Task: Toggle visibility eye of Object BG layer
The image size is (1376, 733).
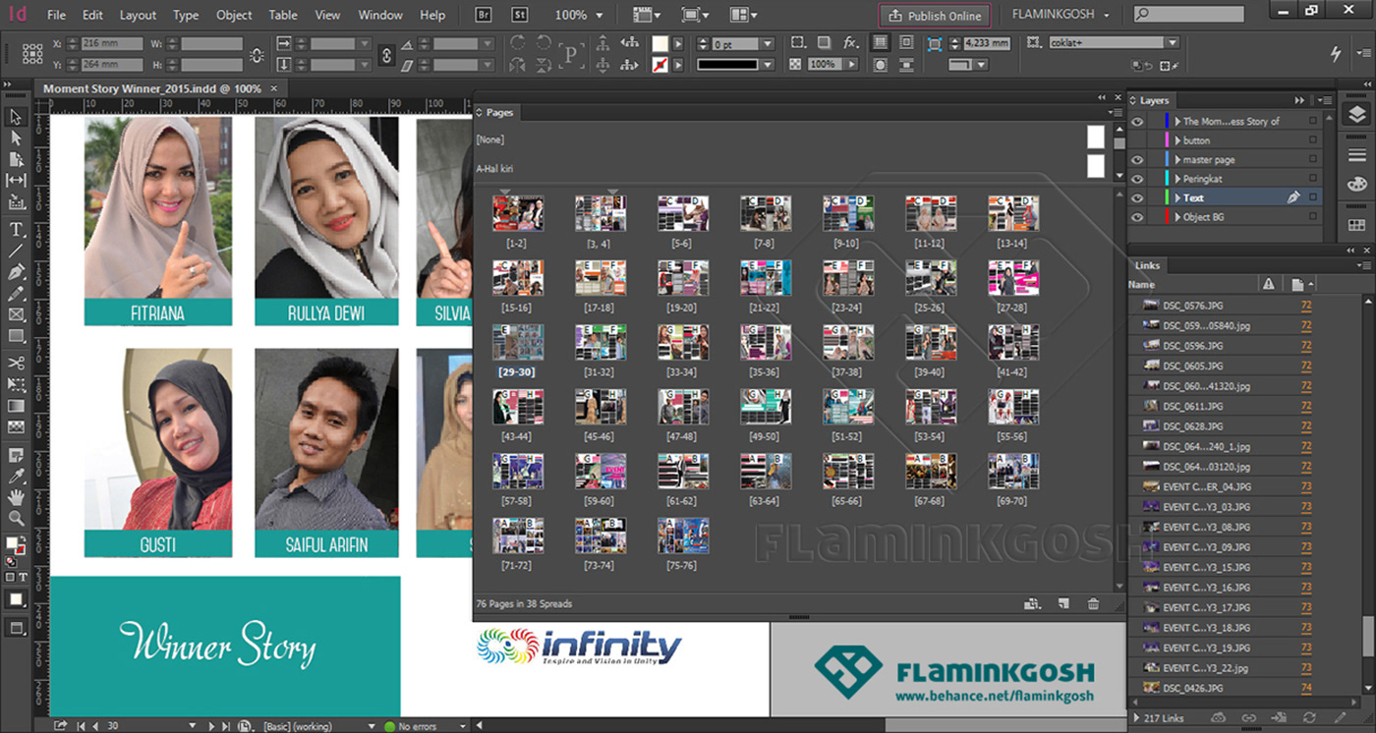Action: coord(1137,217)
